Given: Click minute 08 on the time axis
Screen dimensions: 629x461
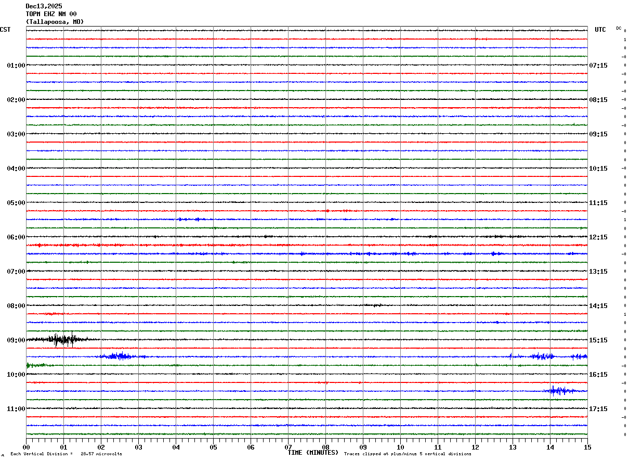Looking at the screenshot, I should coord(326,447).
